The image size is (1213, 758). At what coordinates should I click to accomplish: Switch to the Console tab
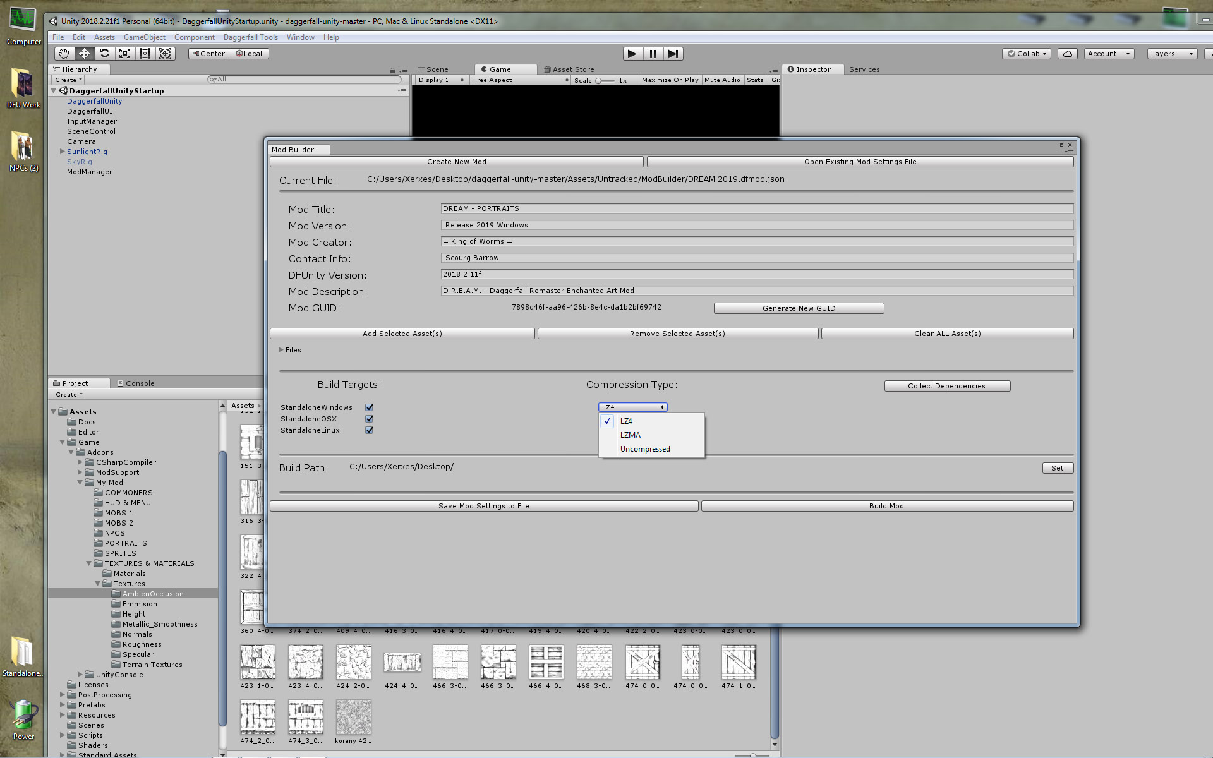(136, 383)
